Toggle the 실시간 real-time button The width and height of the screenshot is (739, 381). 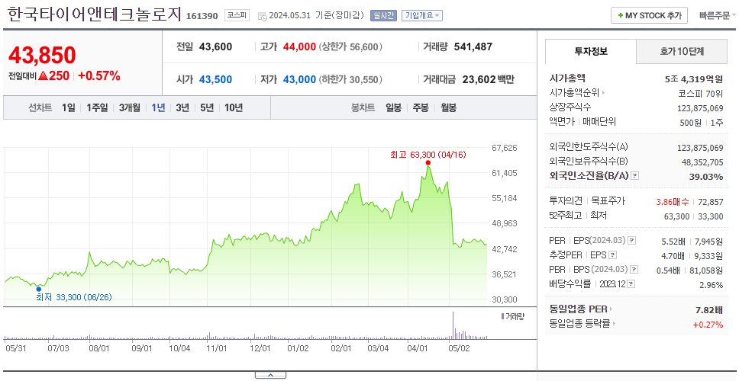pos(384,15)
